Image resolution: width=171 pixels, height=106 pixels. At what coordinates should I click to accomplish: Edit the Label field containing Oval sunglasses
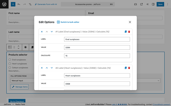coord(97,39)
